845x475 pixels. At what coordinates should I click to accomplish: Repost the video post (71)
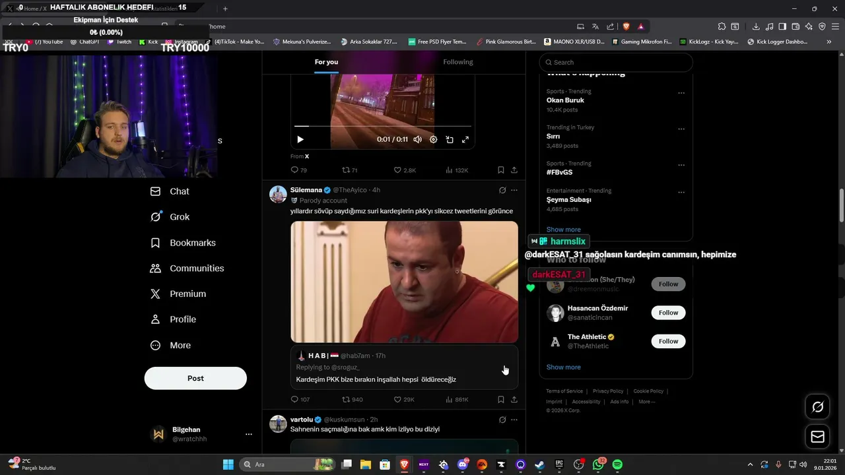349,170
